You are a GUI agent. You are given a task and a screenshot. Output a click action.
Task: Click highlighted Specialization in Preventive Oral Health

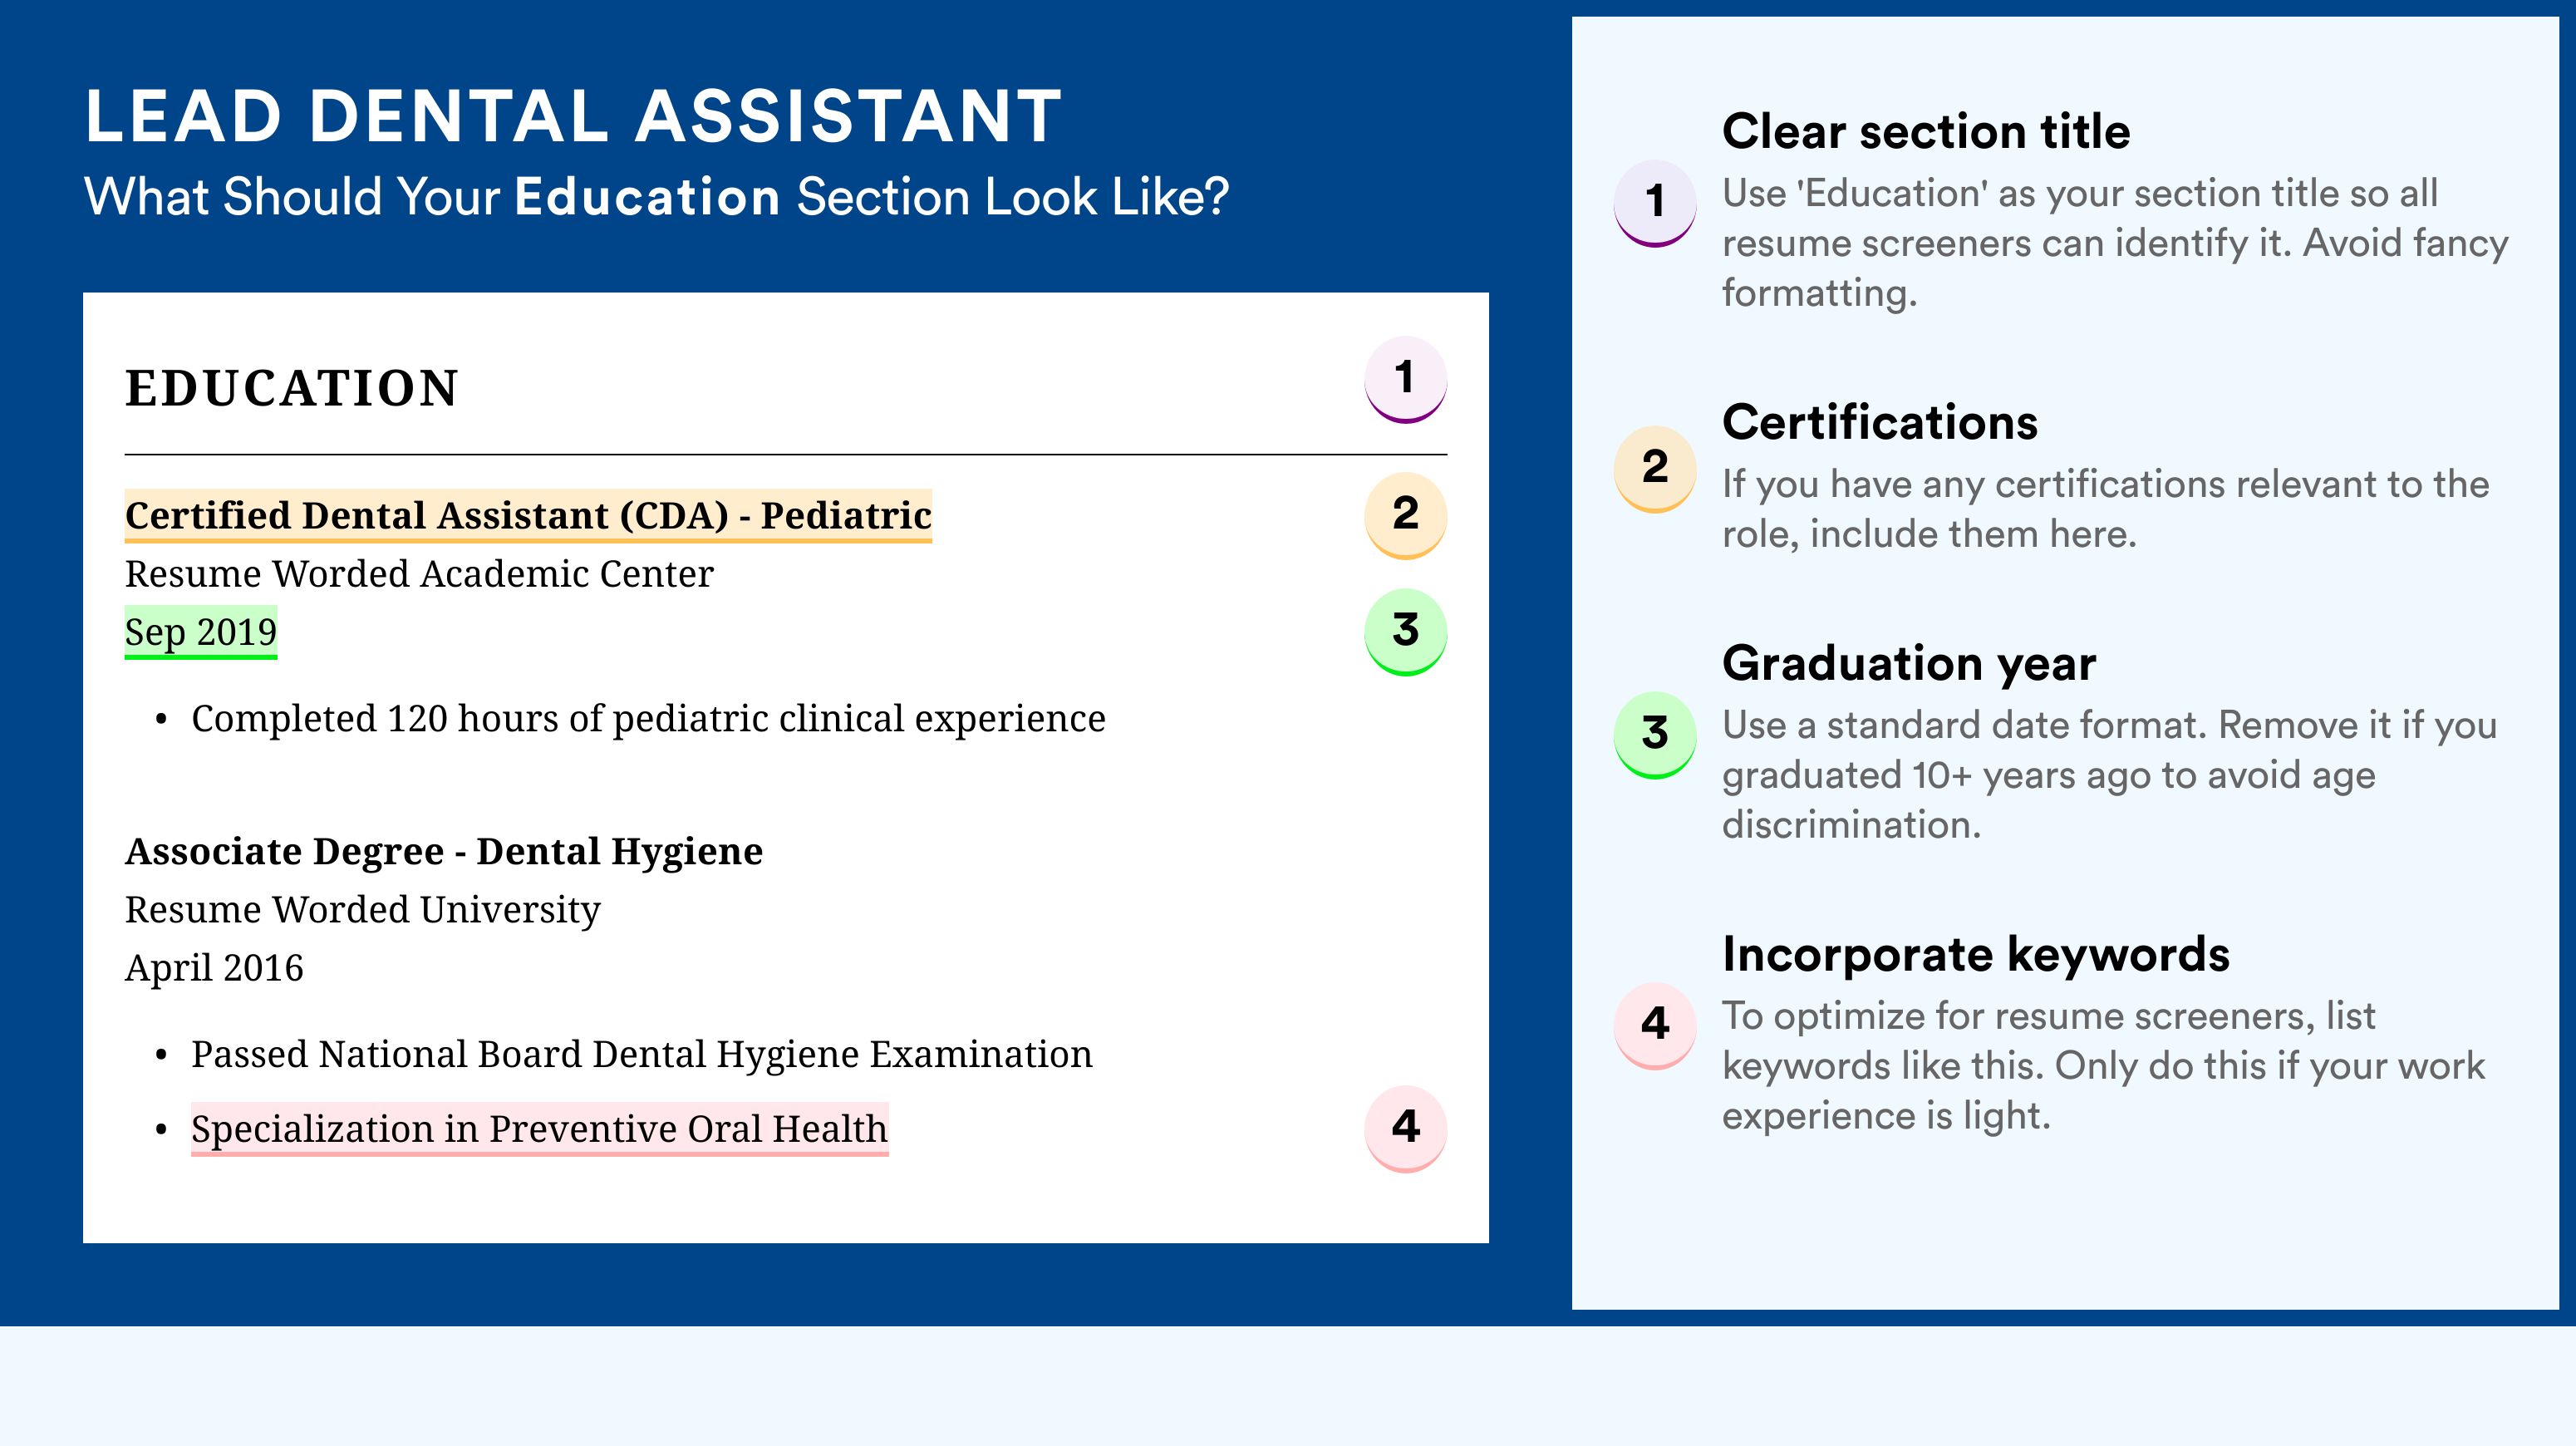(x=539, y=1129)
